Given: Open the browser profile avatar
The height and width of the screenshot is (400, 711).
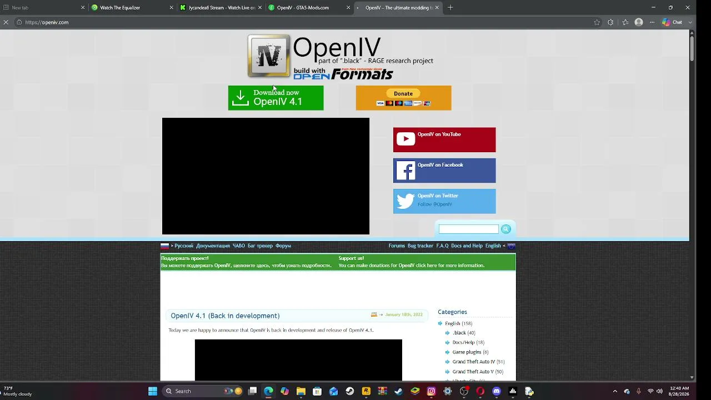Looking at the screenshot, I should (x=639, y=22).
